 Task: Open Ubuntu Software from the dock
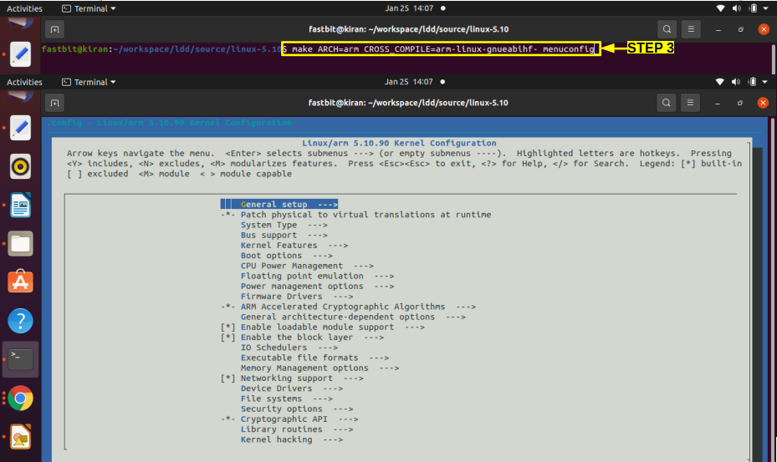click(20, 282)
